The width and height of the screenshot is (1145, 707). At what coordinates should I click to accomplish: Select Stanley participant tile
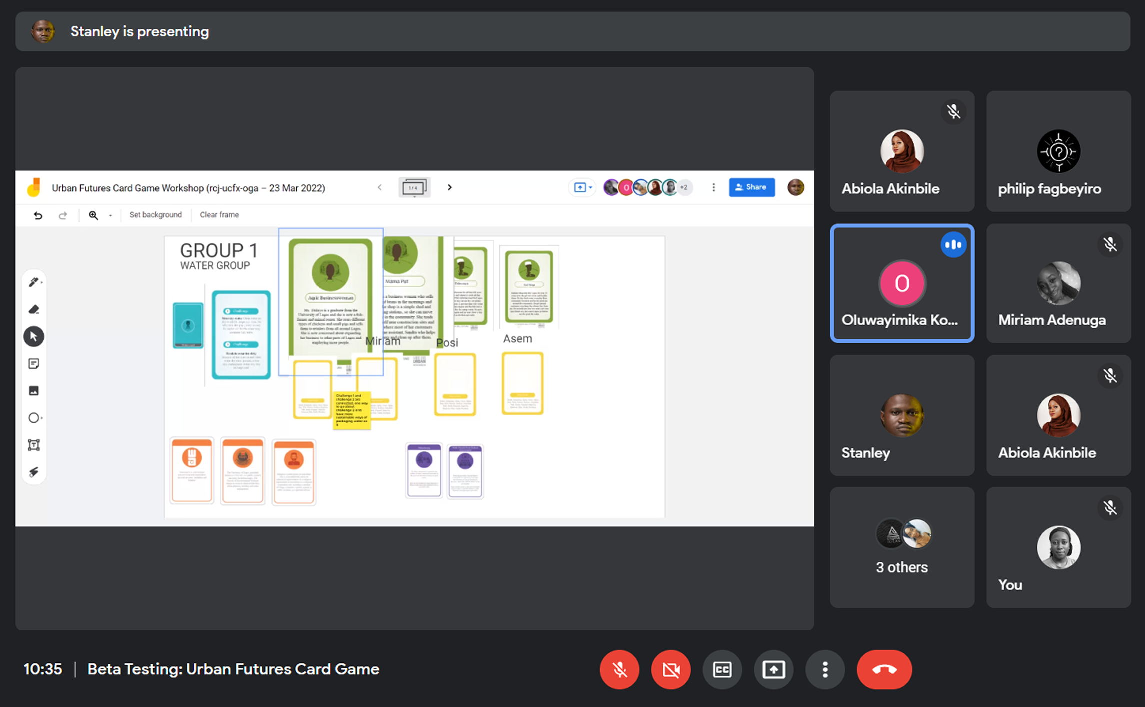click(902, 415)
